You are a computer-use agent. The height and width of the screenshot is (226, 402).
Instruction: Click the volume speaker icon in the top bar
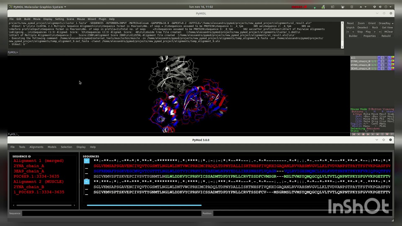[380, 7]
